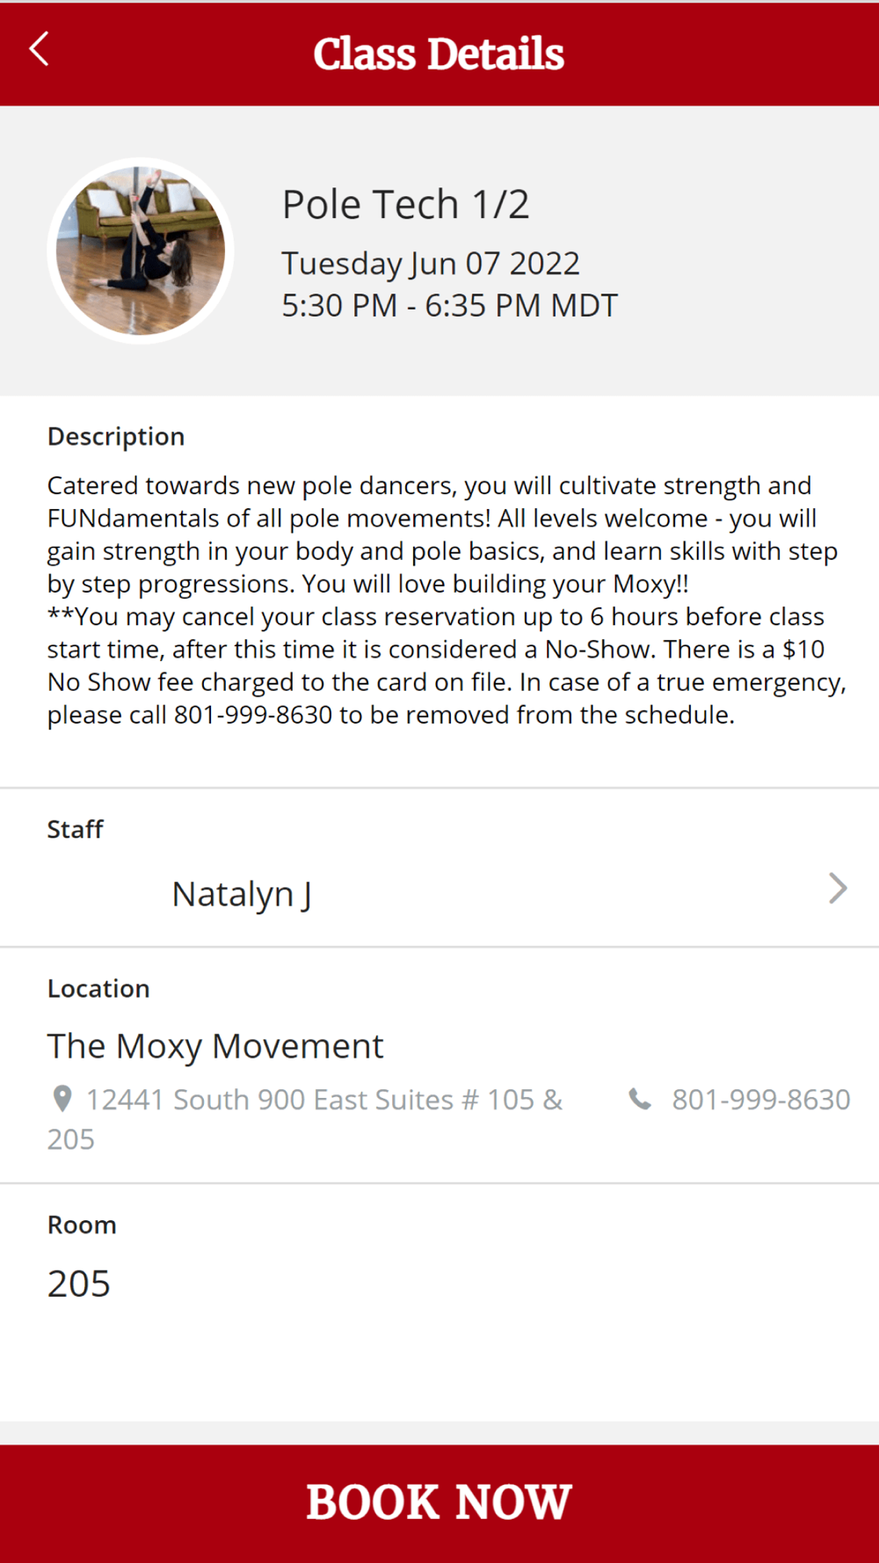
Task: Click the Location section label
Action: [x=98, y=988]
